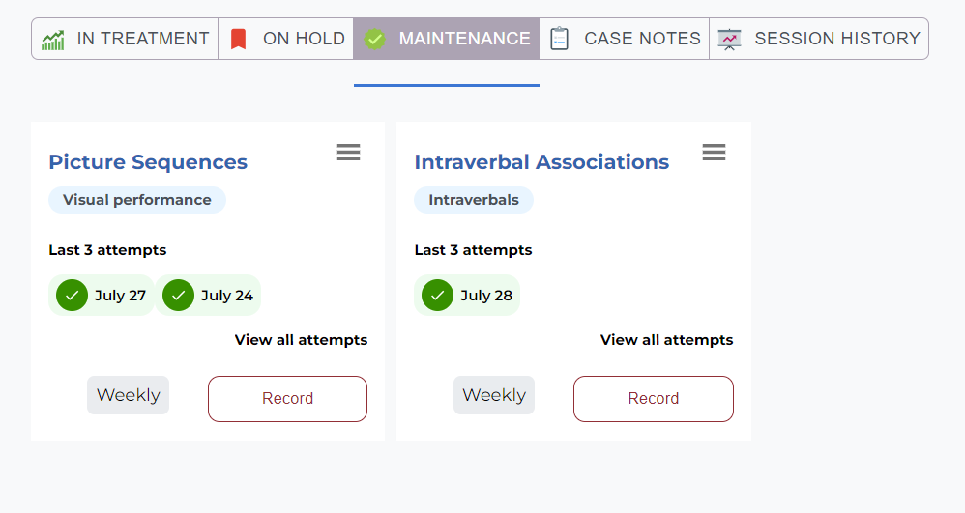View all attempts for Intraverbal Associations
The image size is (965, 513).
[666, 340]
